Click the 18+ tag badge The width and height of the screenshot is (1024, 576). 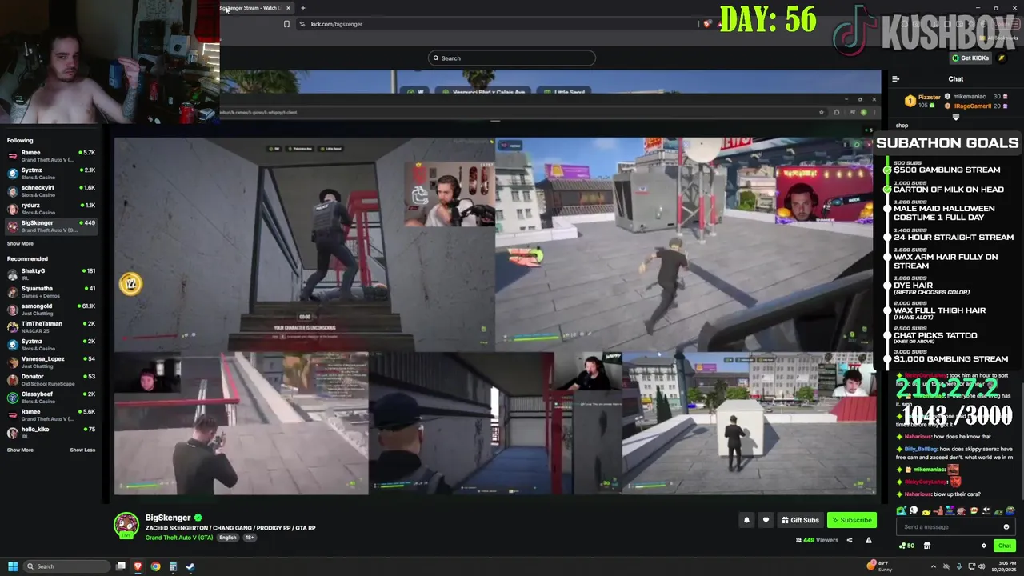pyautogui.click(x=249, y=538)
